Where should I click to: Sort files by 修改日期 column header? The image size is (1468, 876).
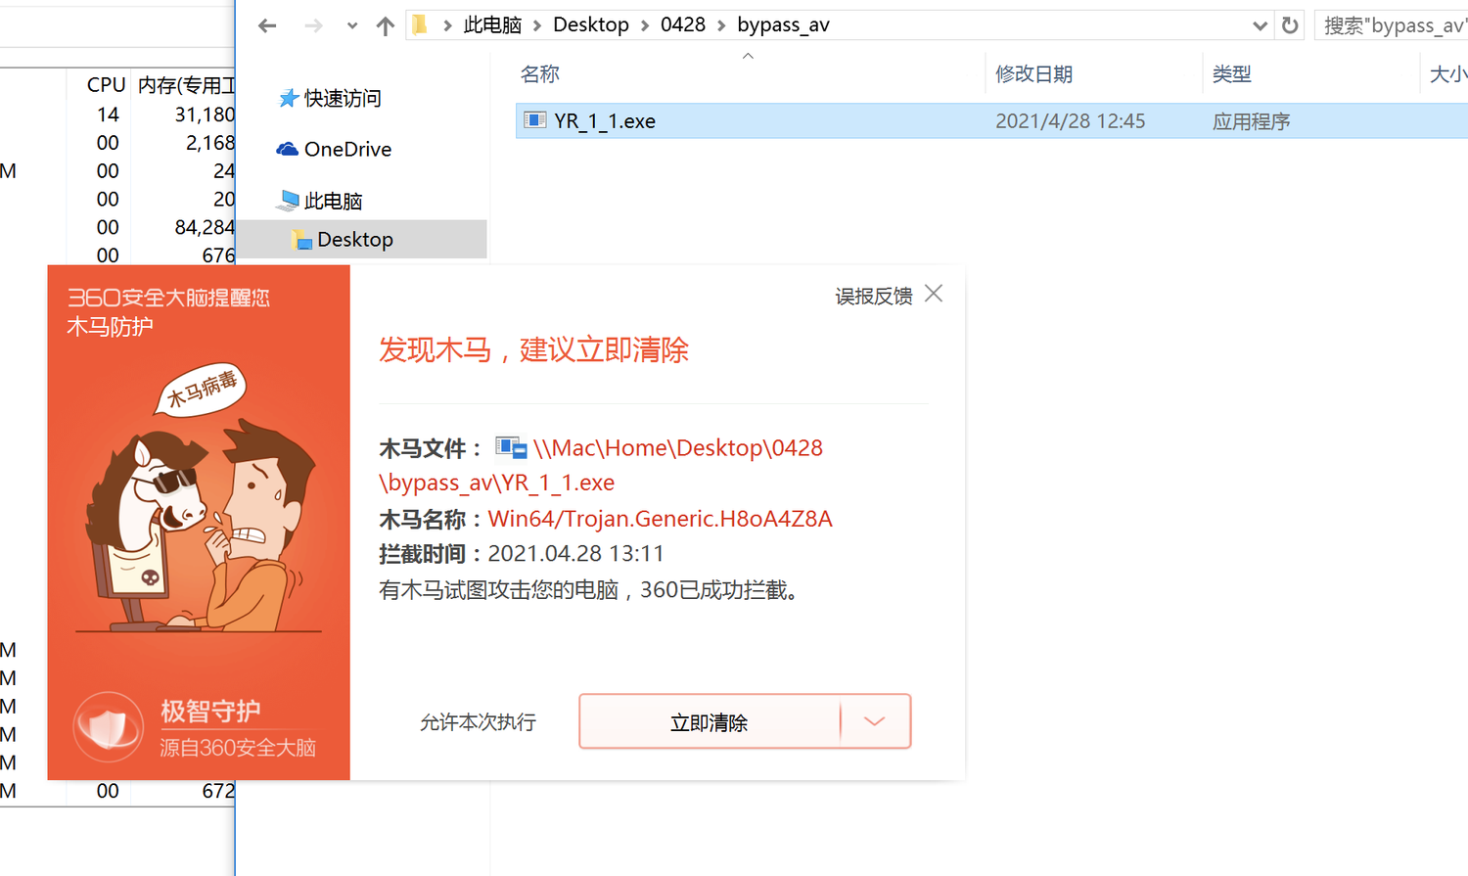point(1033,73)
